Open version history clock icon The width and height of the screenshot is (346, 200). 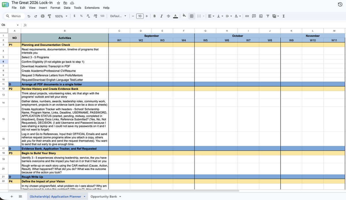(x=340, y=4)
